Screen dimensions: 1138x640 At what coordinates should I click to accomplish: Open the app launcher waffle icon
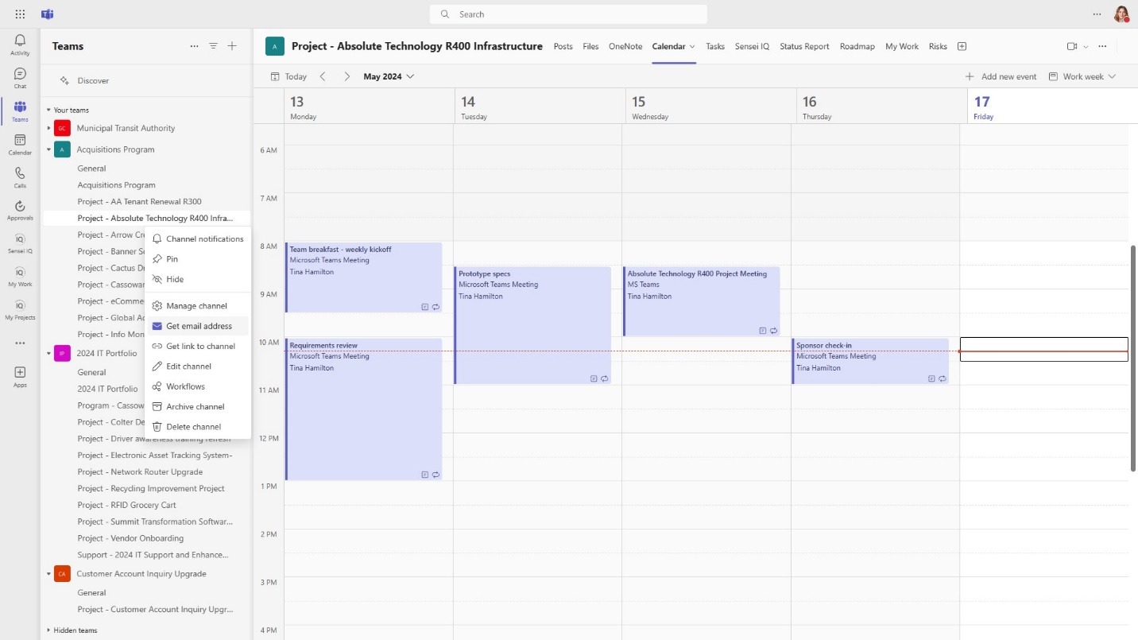pos(20,14)
